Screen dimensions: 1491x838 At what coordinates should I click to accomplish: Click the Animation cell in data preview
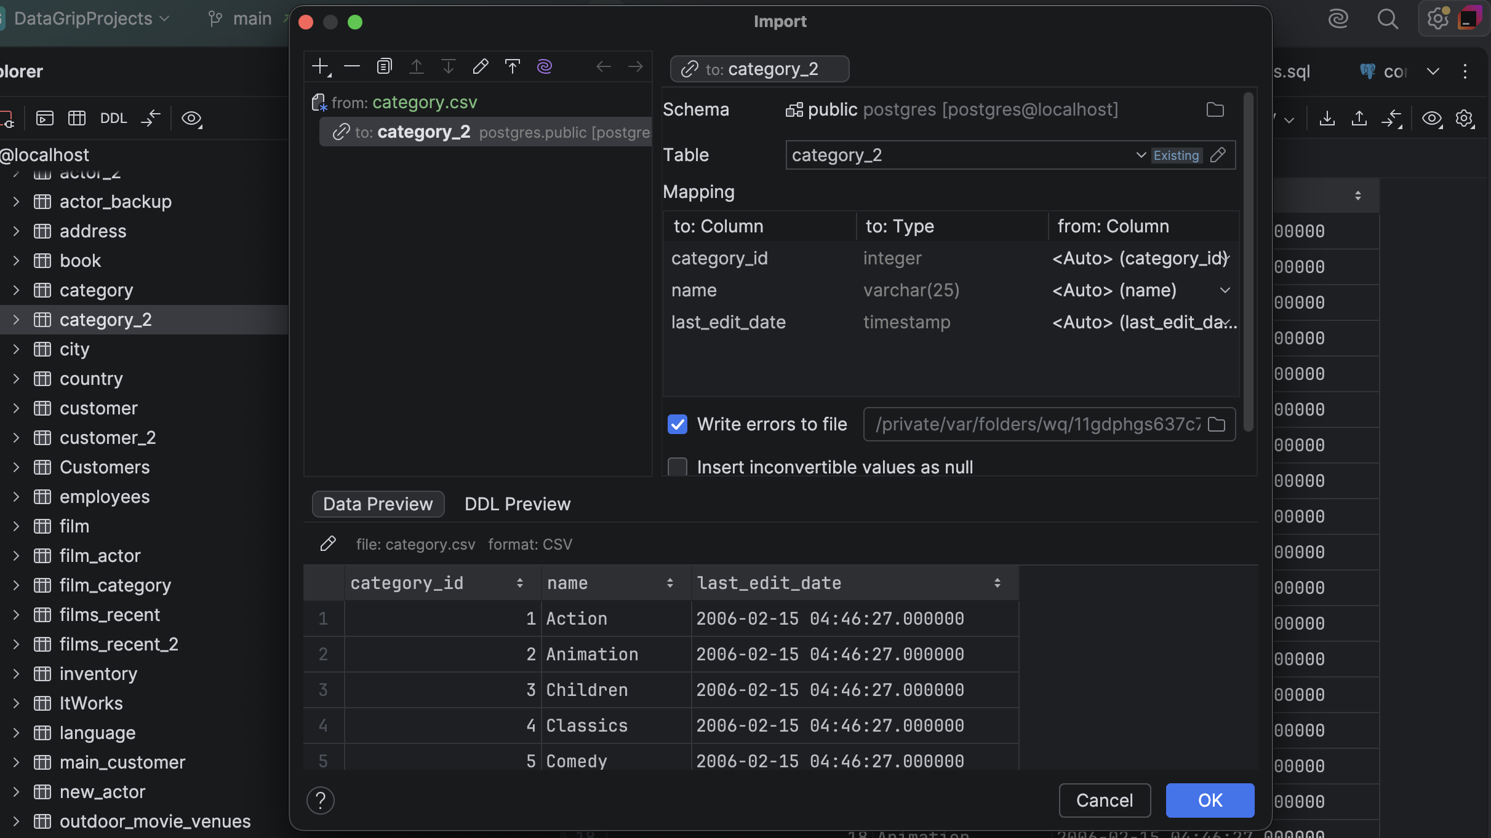click(x=616, y=654)
